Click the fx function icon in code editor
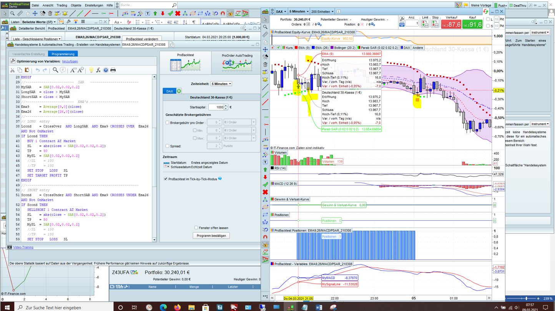The image size is (555, 311). click(98, 70)
